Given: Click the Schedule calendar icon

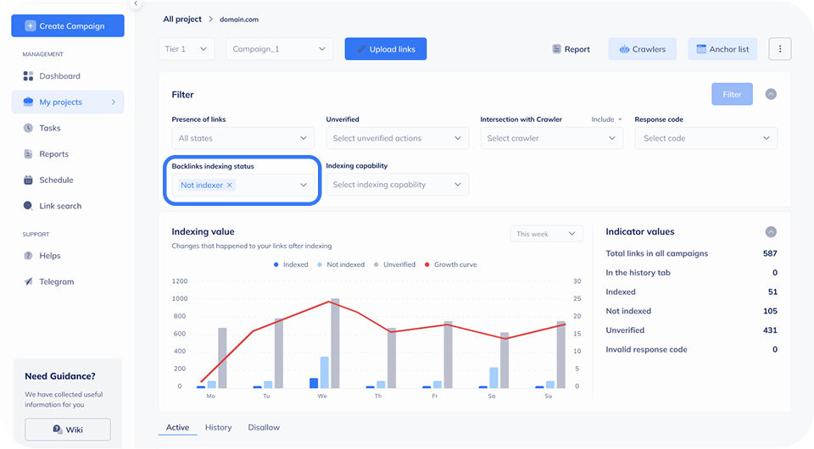Looking at the screenshot, I should [28, 180].
